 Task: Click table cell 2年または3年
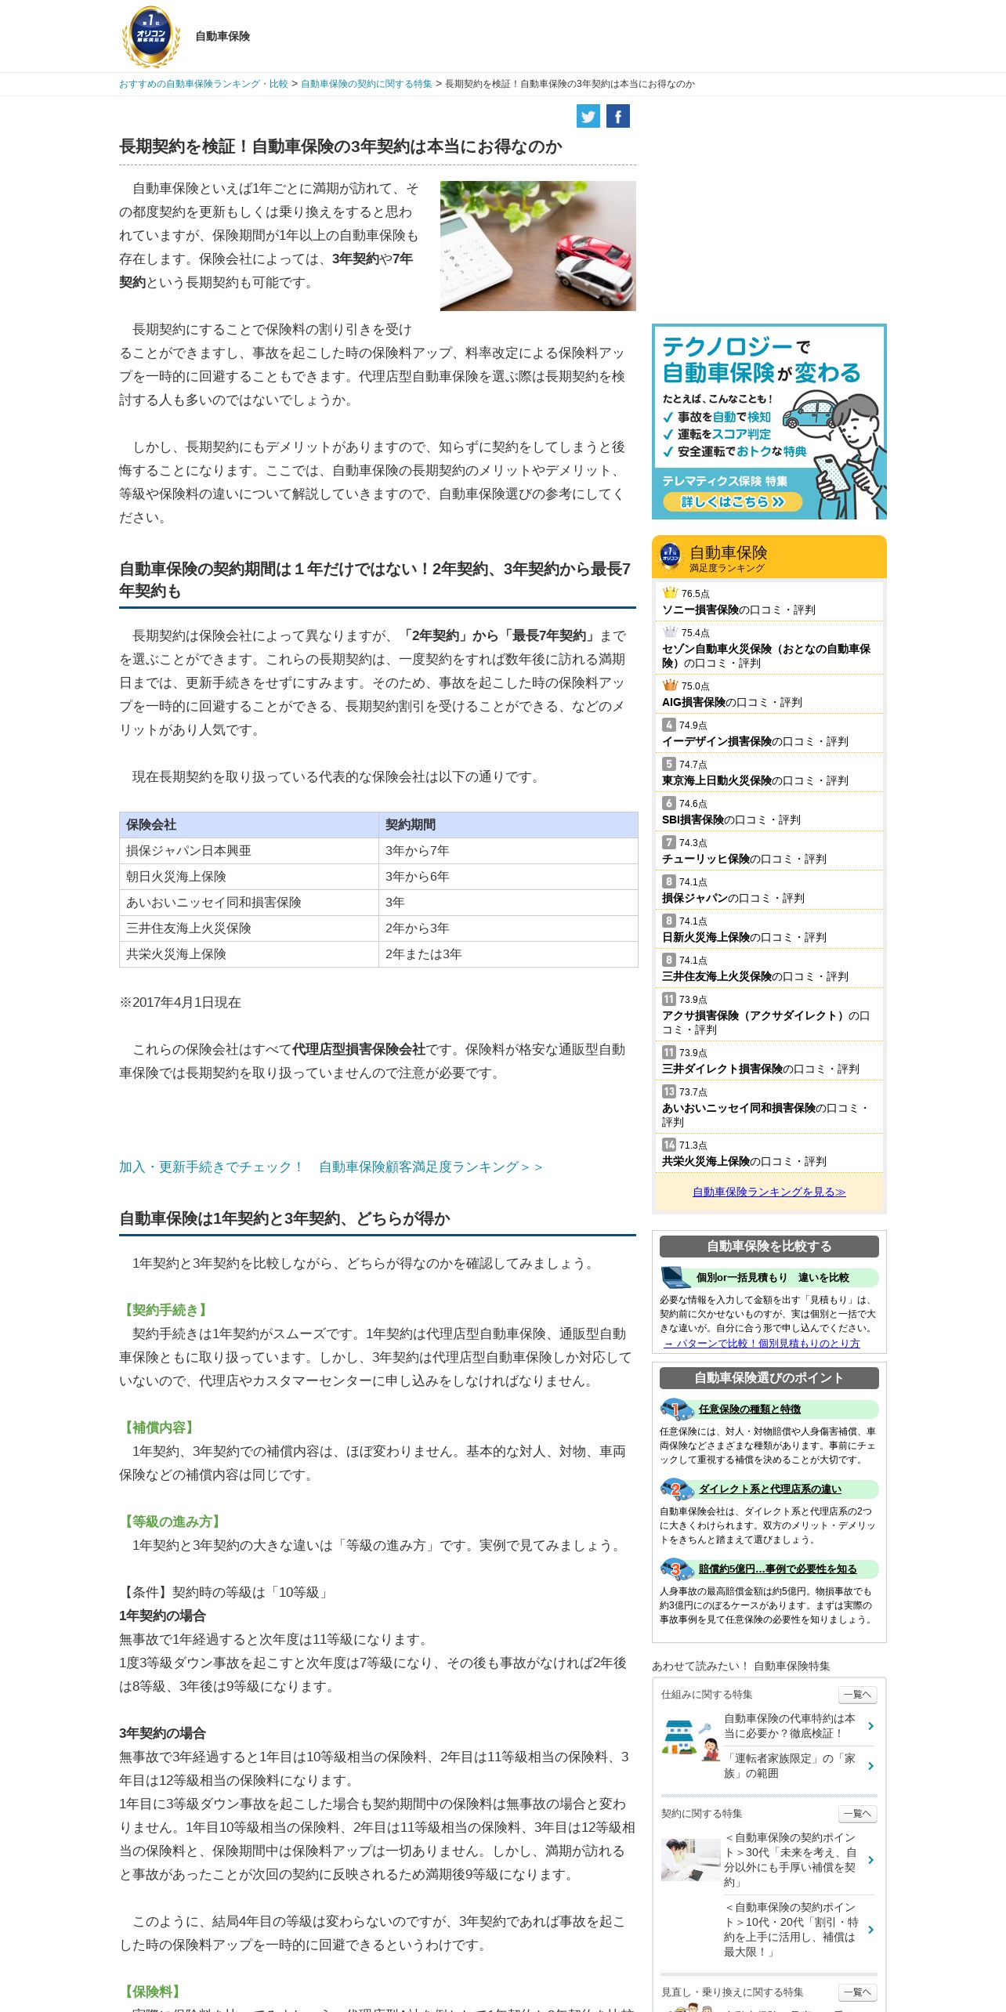click(508, 954)
